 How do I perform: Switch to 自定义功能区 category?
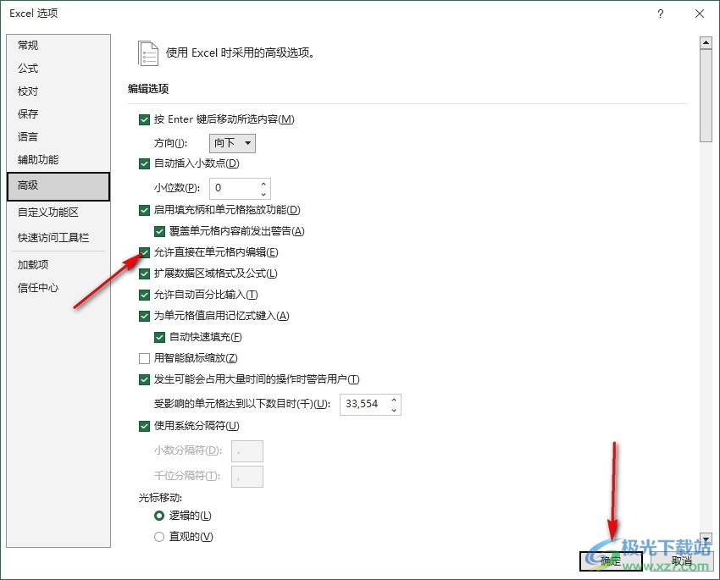coord(47,213)
